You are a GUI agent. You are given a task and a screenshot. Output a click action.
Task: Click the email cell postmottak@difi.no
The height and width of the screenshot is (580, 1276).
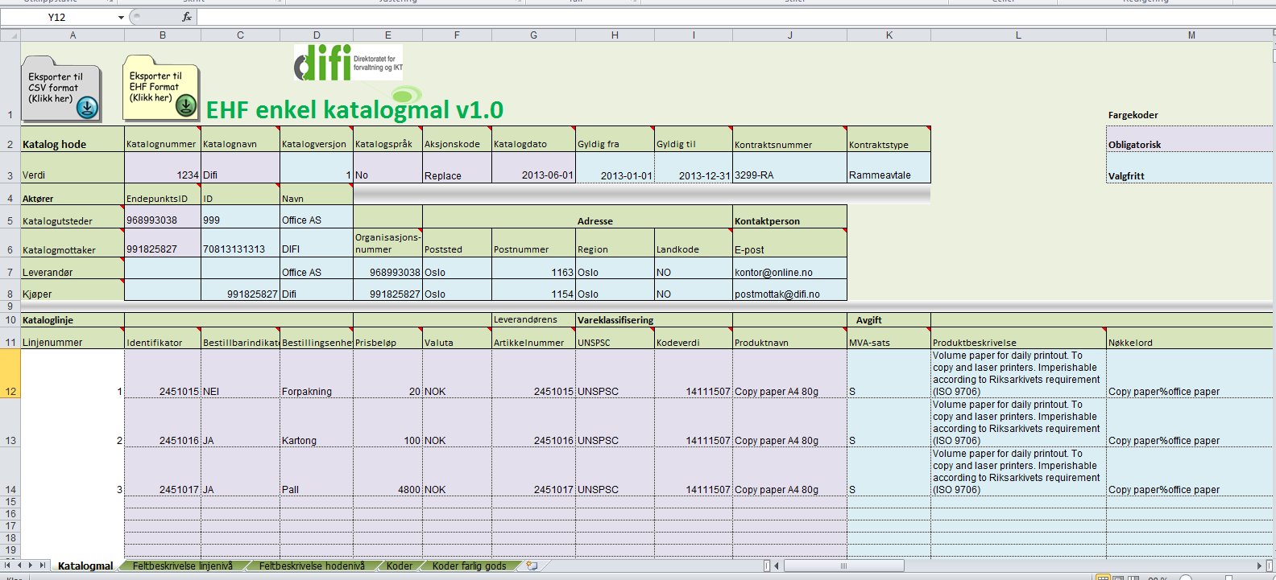point(789,290)
